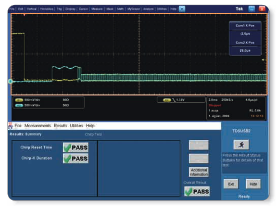Open the TDSUSB2 Help menu
The image size is (276, 206).
(90, 126)
